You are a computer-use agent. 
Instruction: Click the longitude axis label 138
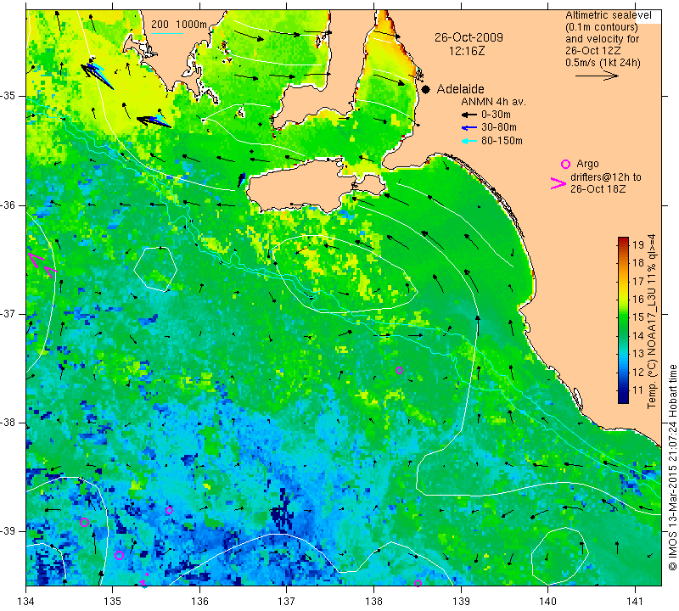click(x=373, y=601)
